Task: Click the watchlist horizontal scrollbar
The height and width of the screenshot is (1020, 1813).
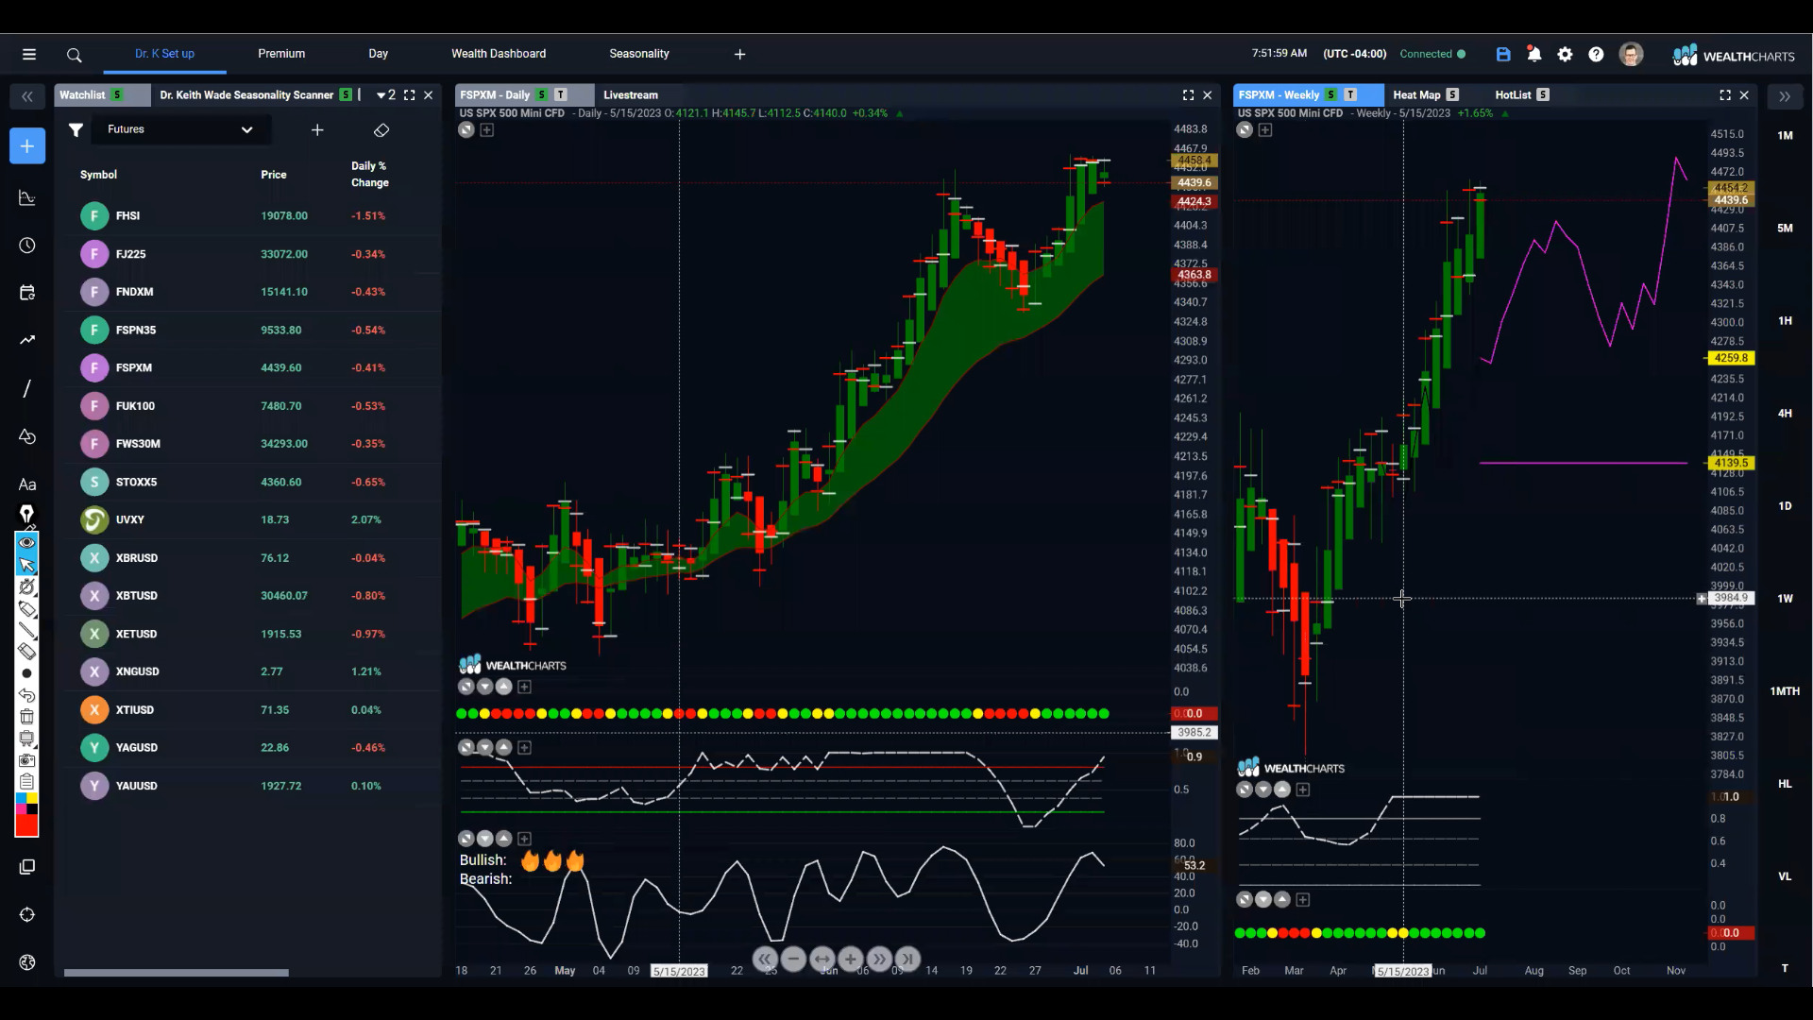Action: tap(177, 973)
